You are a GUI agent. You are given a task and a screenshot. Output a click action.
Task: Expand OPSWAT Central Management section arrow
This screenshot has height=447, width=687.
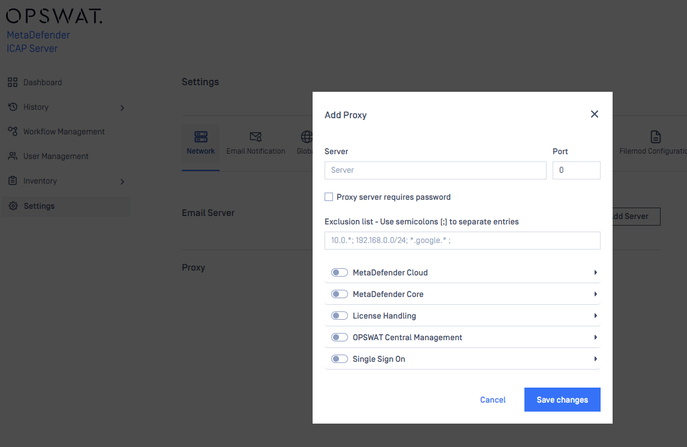click(595, 337)
